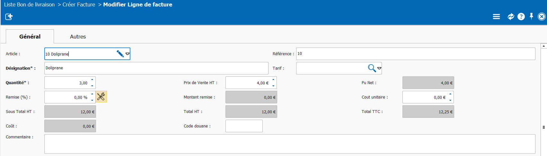The image size is (547, 156).
Task: Increase Quantité with the up arrow
Action: (92, 80)
